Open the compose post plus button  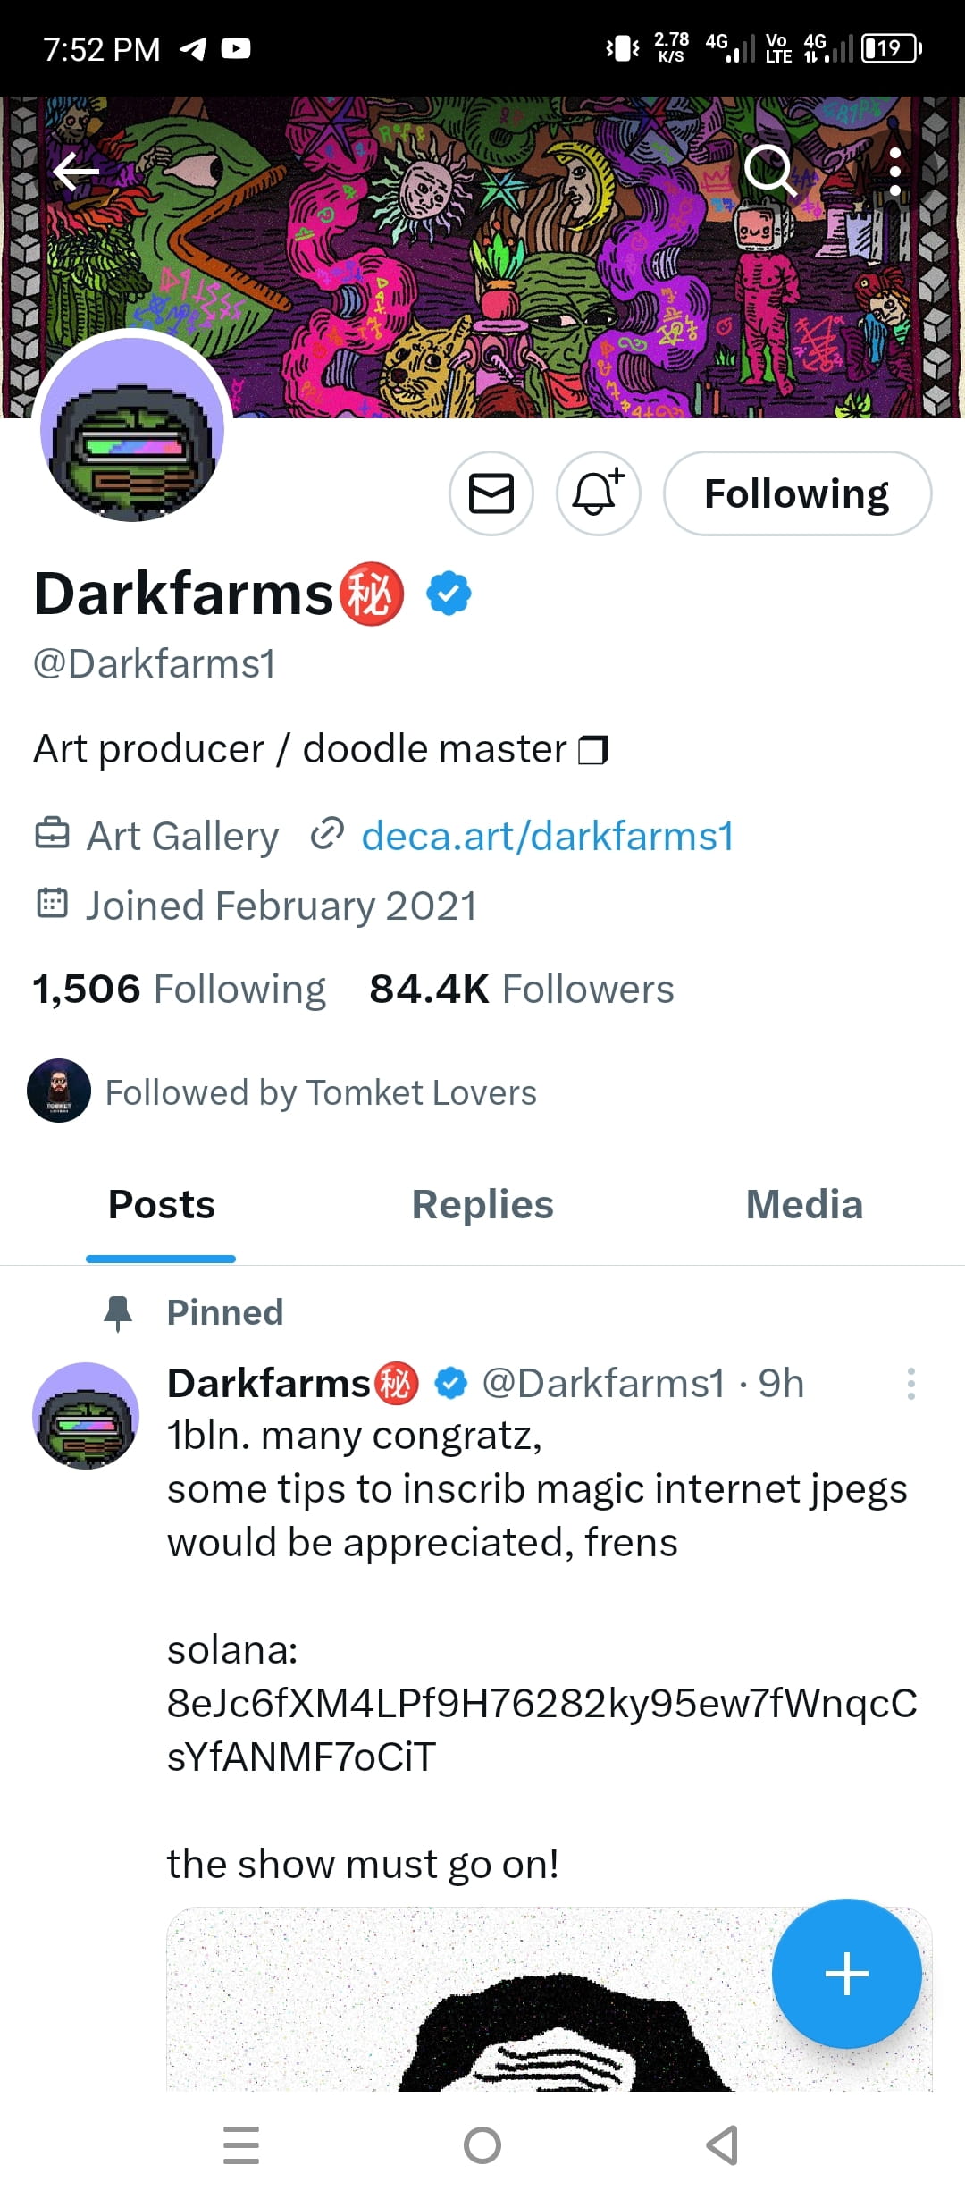[x=846, y=1975]
